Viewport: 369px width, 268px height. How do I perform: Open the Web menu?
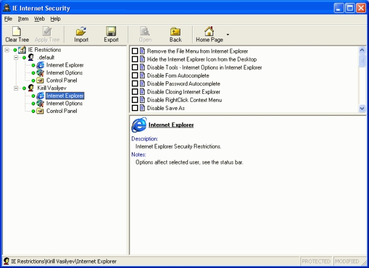pyautogui.click(x=39, y=19)
